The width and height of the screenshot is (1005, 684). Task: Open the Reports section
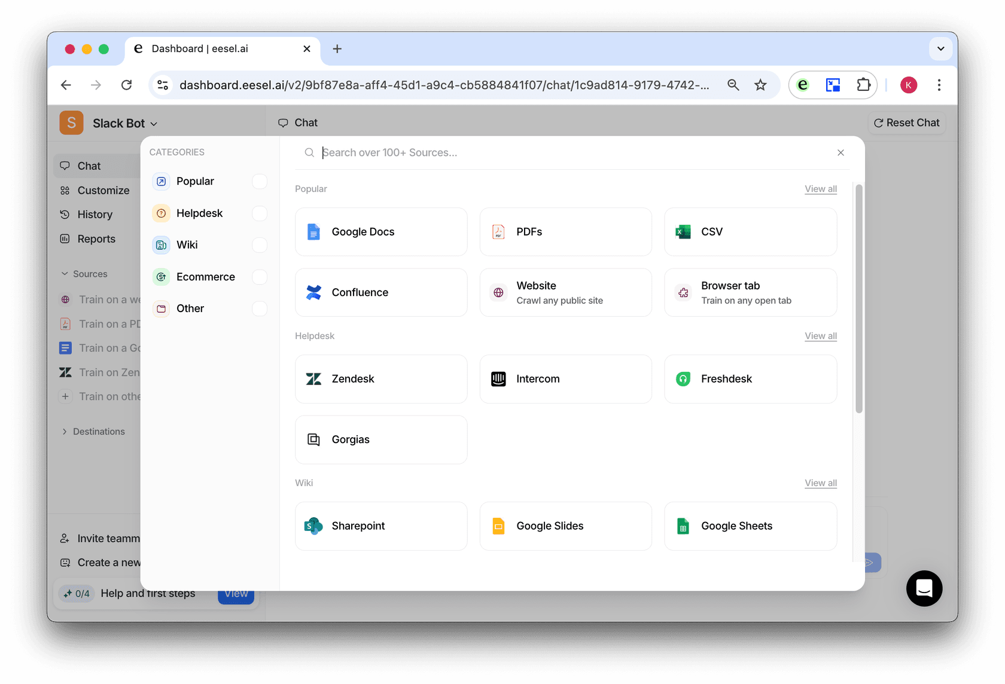[96, 239]
